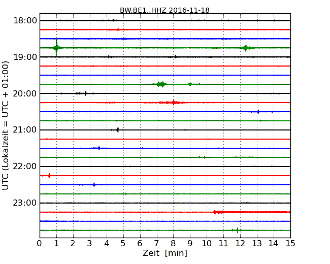Click the green event at minute 9 on 19:45 trace
330x264 pixels.
190,84
